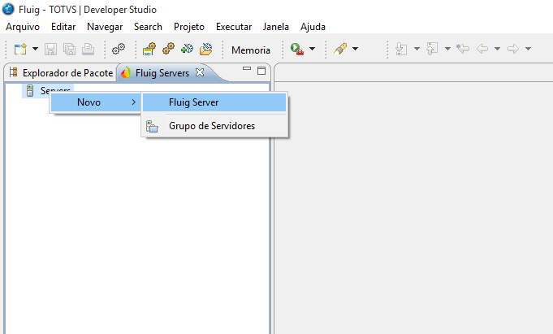
Task: Click the open folder globe icon
Action: 206,49
